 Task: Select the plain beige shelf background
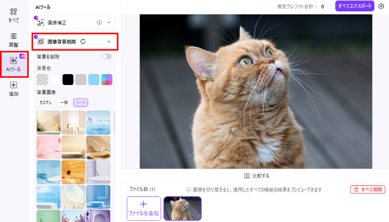point(73,147)
